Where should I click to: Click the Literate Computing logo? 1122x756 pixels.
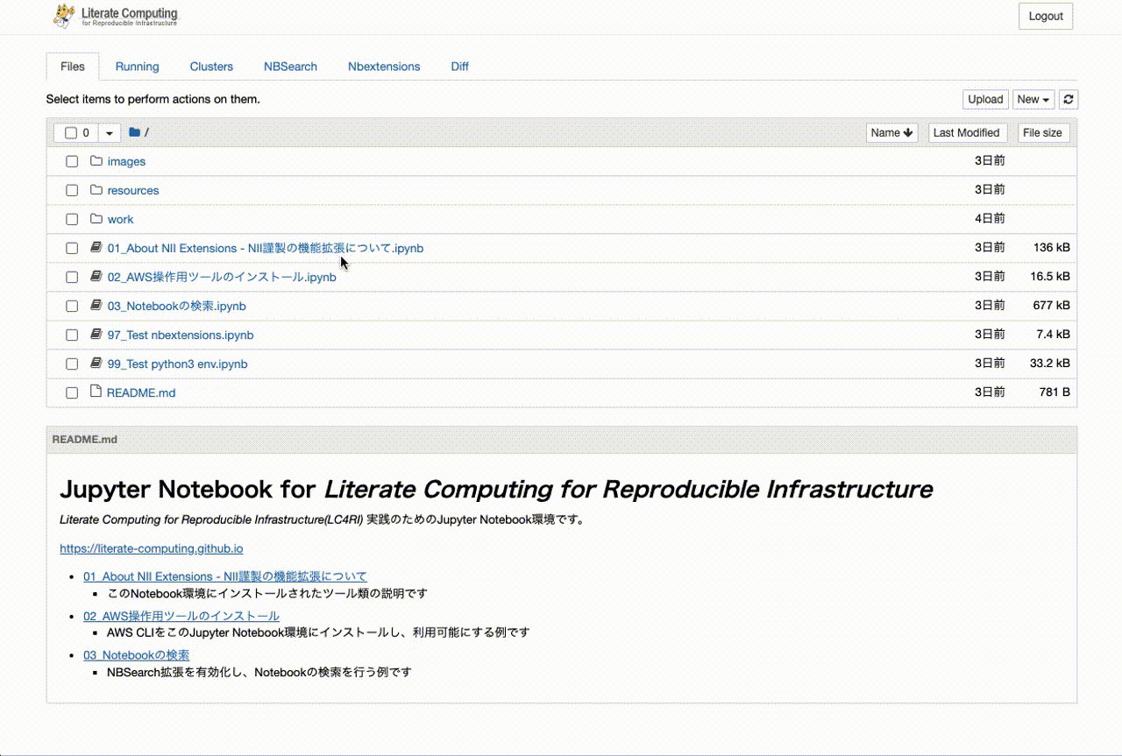(116, 16)
